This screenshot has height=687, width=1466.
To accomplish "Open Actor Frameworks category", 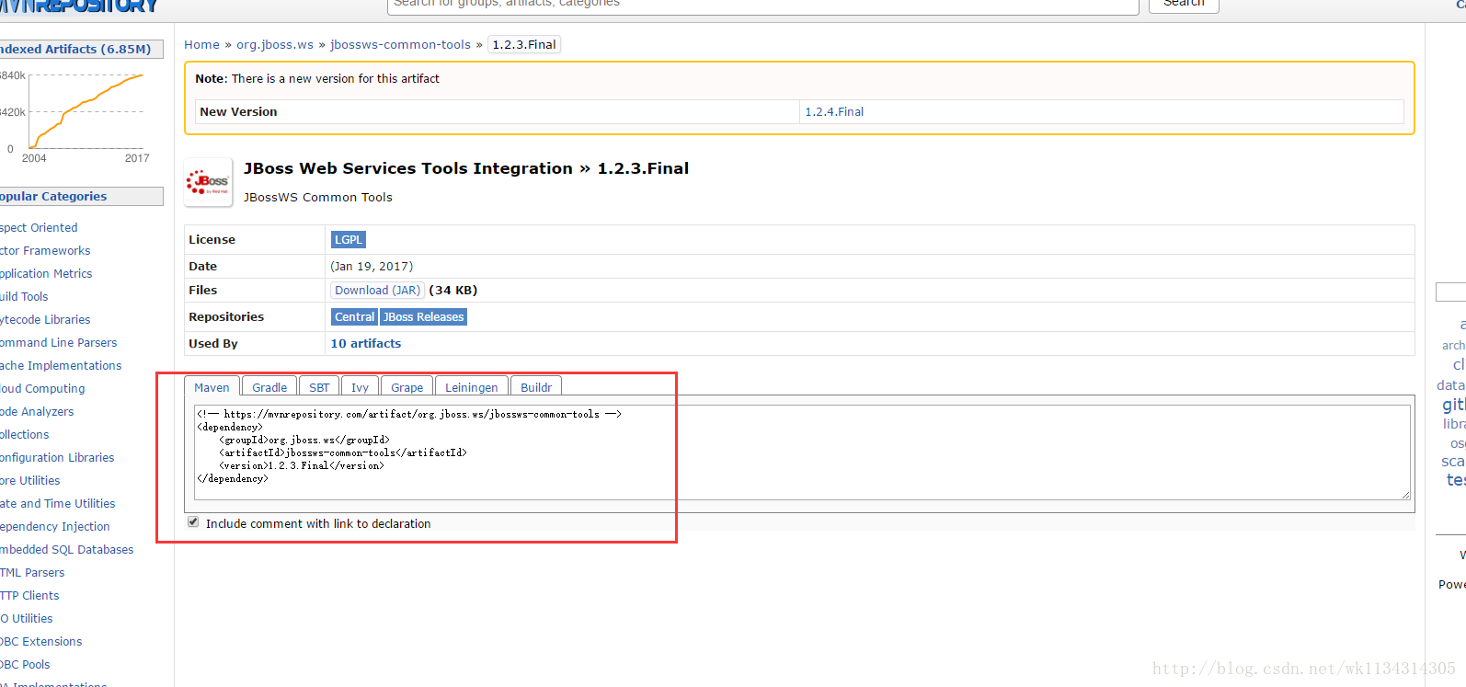I will [x=45, y=250].
